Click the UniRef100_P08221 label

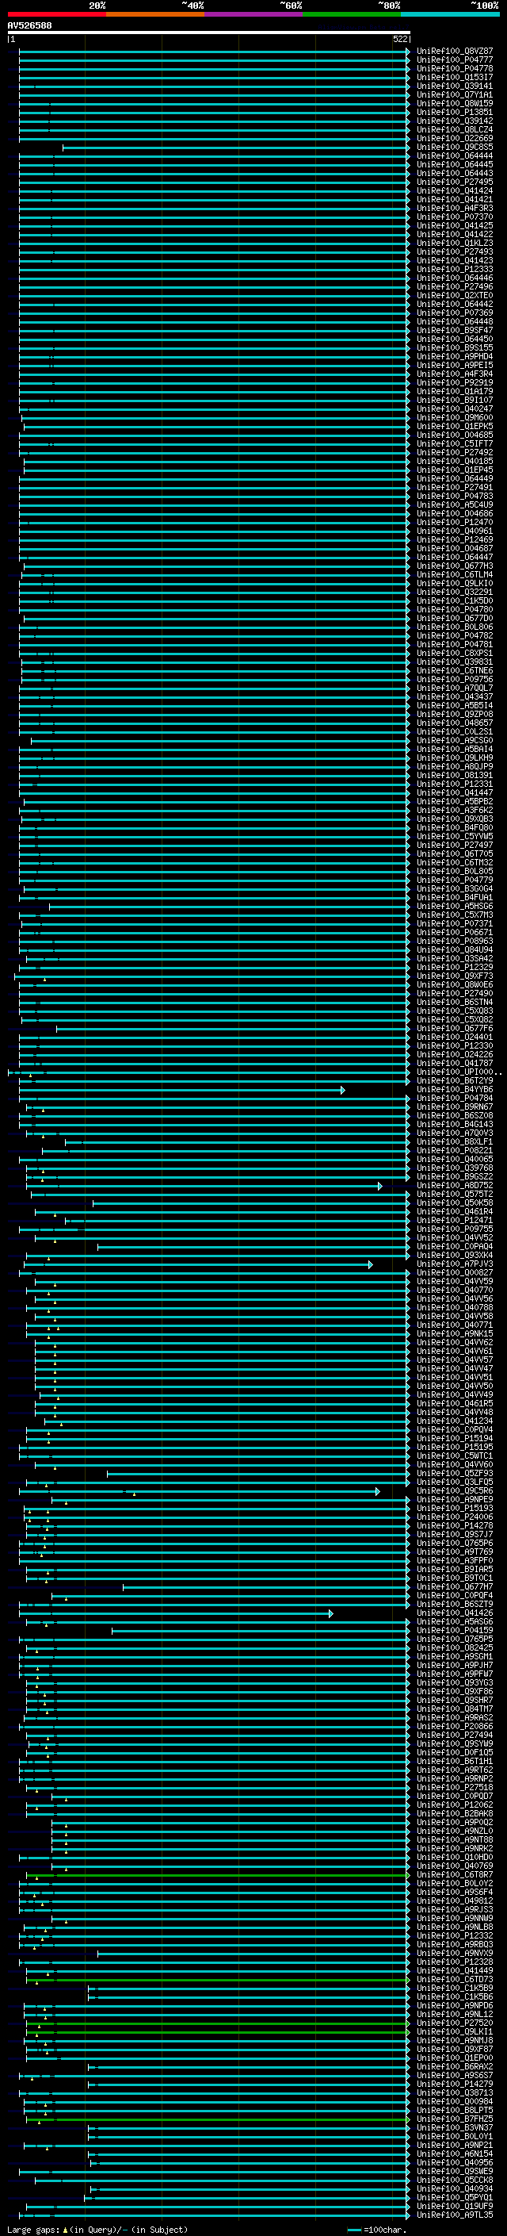pyautogui.click(x=454, y=1151)
